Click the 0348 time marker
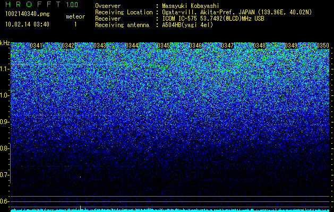 pyautogui.click(x=259, y=46)
